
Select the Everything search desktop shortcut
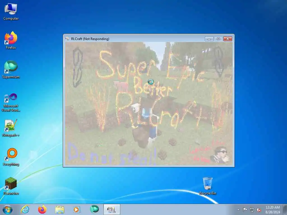[x=11, y=157]
